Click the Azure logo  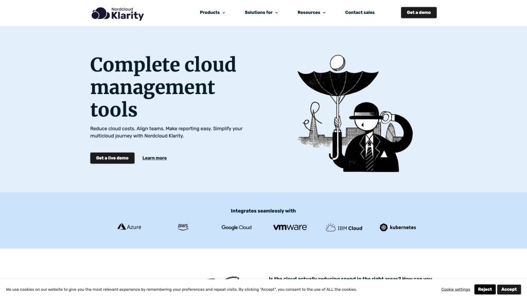[129, 227]
